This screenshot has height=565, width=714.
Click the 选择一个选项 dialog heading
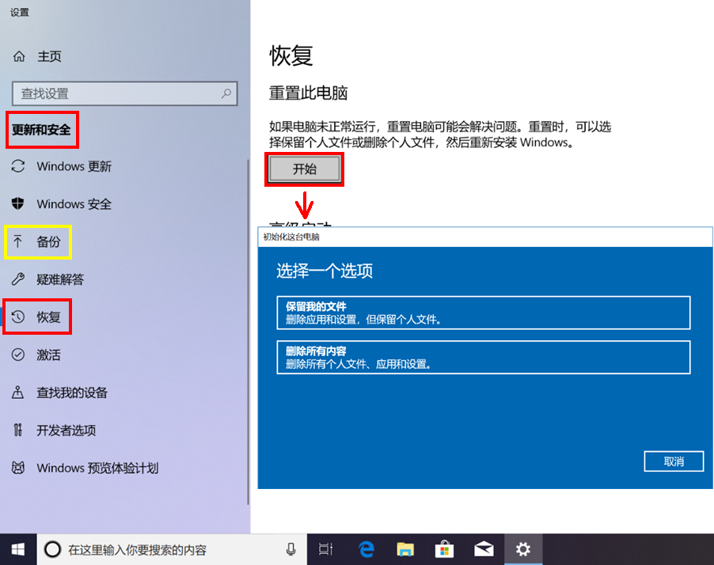325,271
